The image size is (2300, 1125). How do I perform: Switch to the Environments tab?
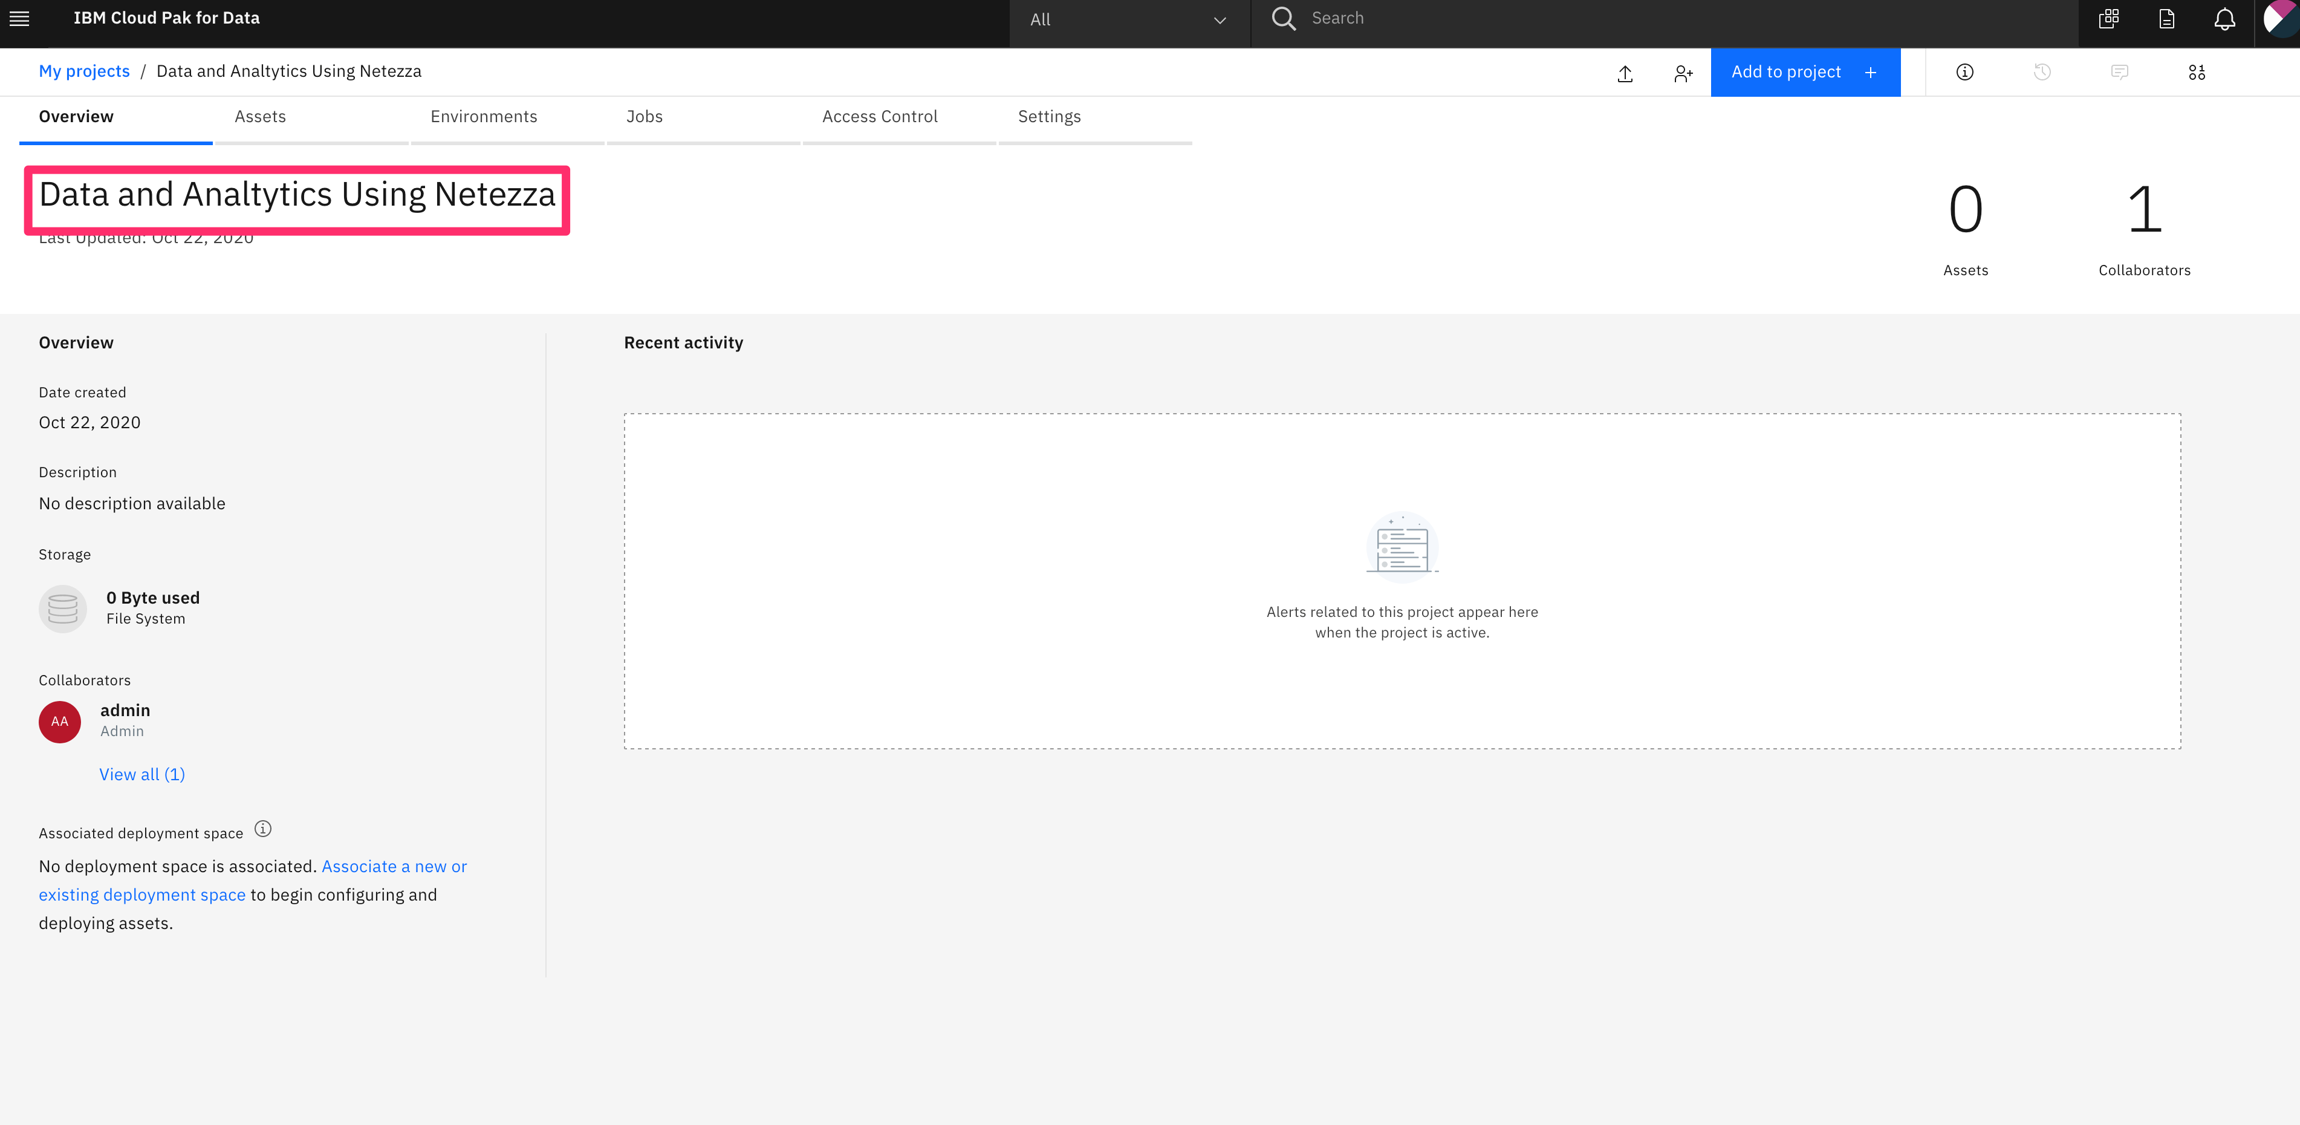pyautogui.click(x=483, y=117)
